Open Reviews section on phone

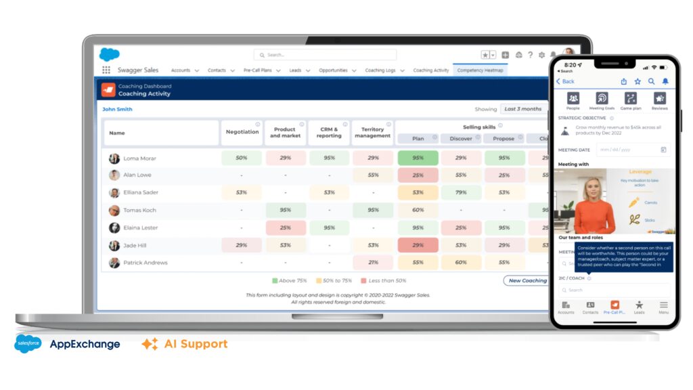[659, 101]
